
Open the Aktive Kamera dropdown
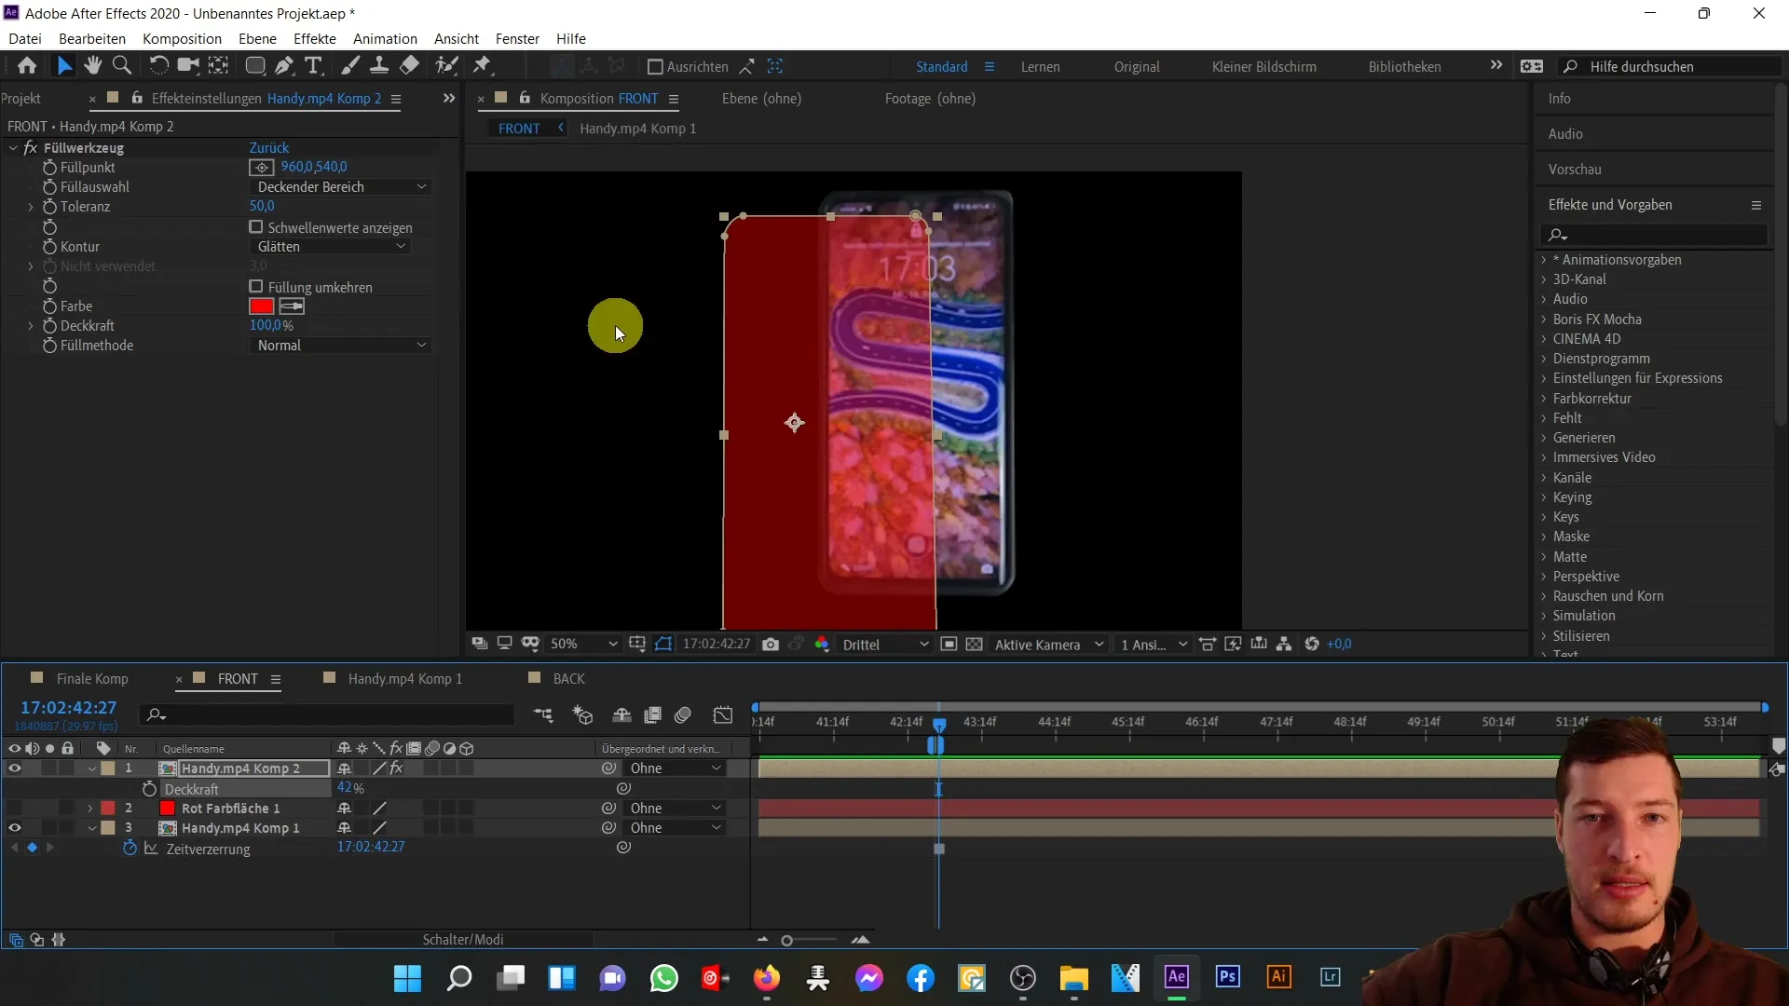pos(1048,645)
